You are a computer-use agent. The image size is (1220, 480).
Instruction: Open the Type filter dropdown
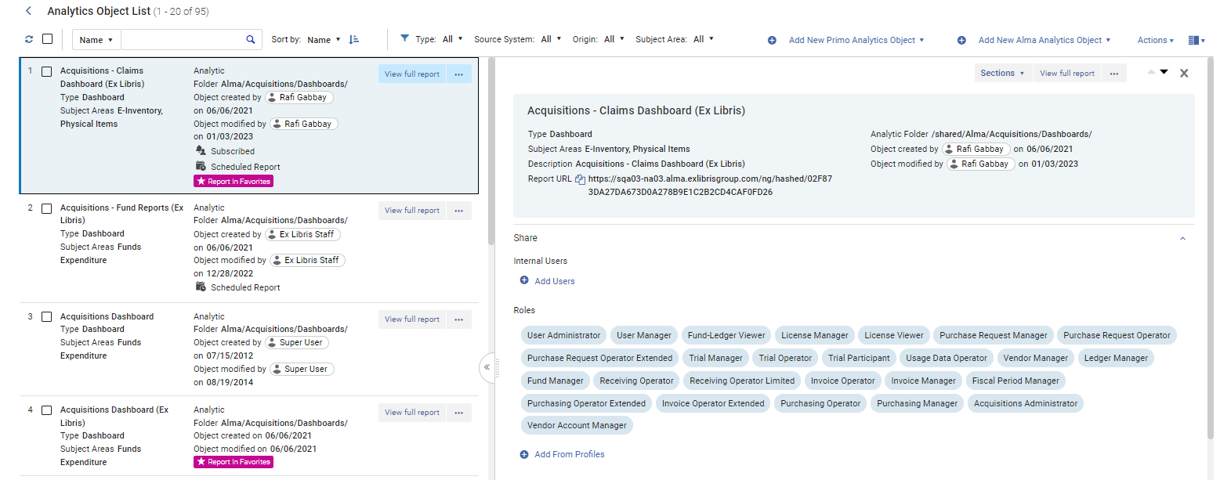pos(453,38)
